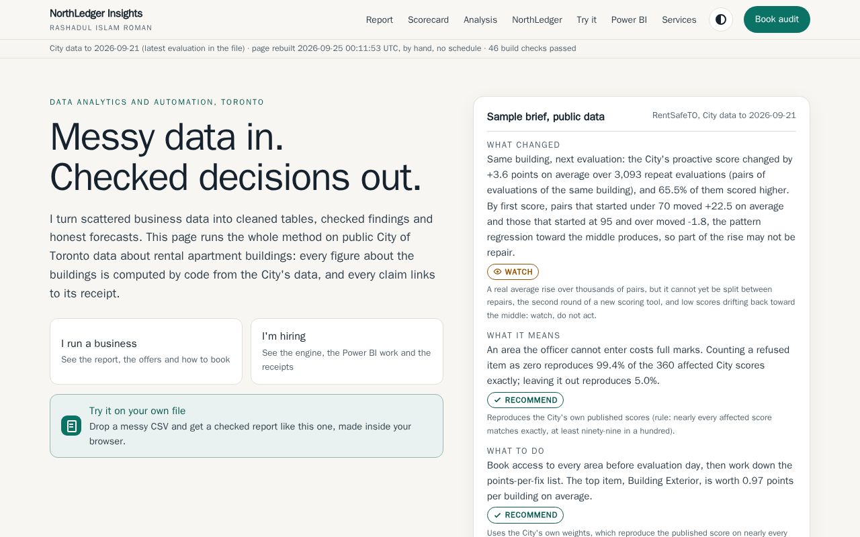The image size is (860, 537).
Task: Click the NorthLedger Insights site title
Action: click(96, 13)
